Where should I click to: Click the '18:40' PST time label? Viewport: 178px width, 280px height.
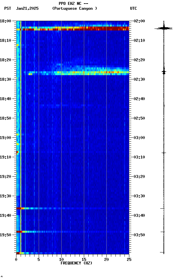pos(5,99)
